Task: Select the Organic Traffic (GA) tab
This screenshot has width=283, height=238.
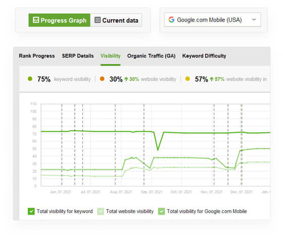Action: click(x=151, y=56)
